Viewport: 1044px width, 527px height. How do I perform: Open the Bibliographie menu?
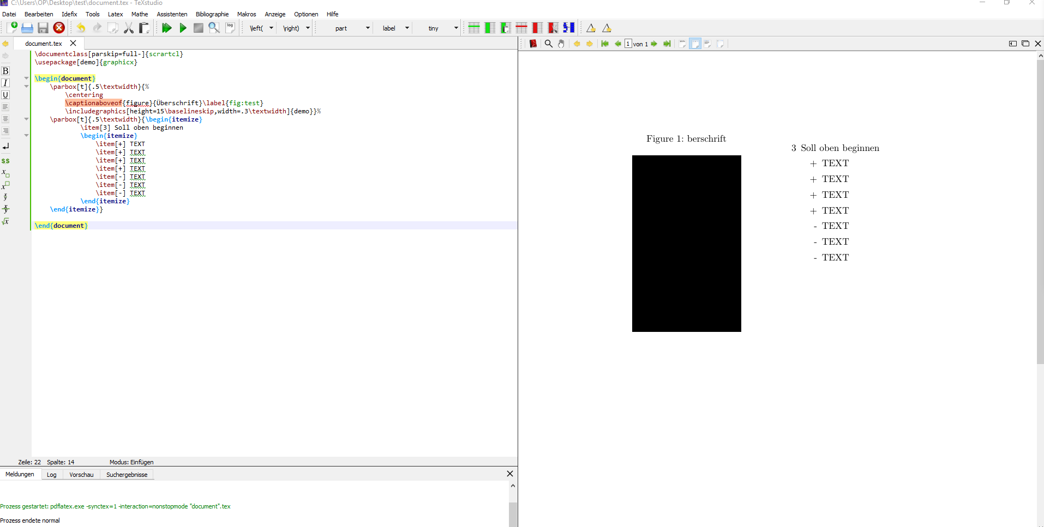tap(212, 14)
